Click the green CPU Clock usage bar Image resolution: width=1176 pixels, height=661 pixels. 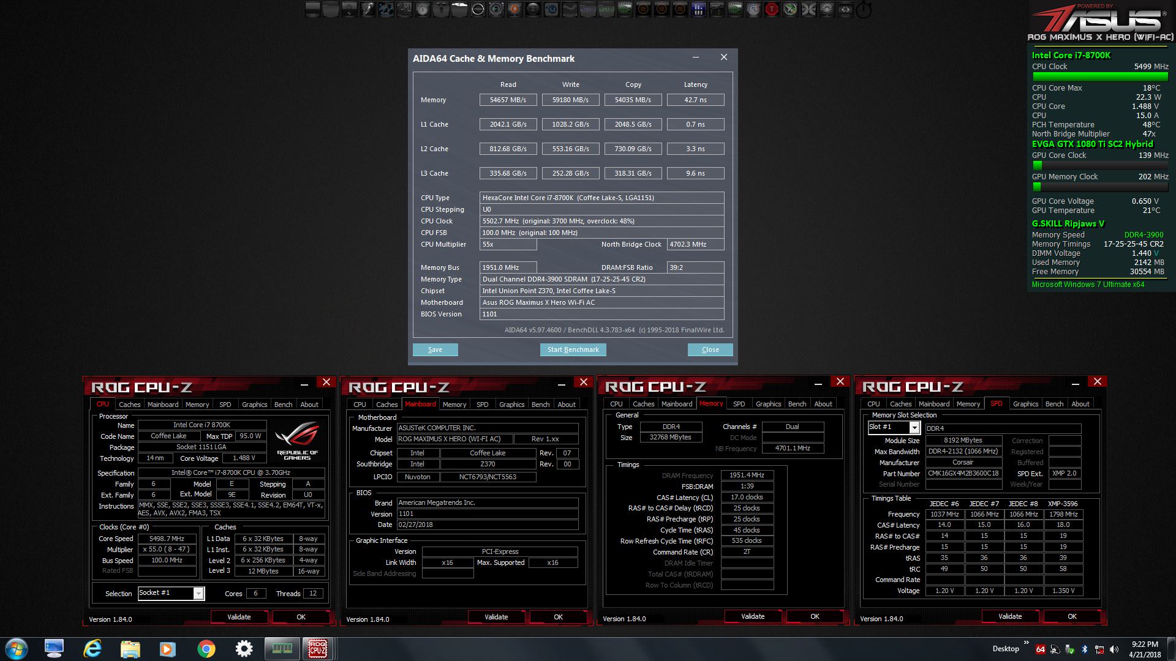click(1099, 77)
